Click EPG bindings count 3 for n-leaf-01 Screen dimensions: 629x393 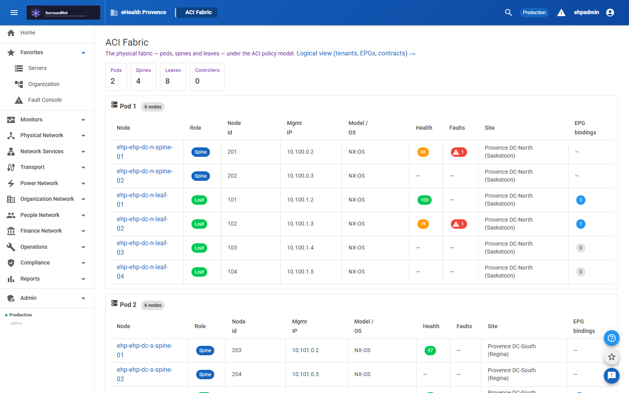(581, 200)
